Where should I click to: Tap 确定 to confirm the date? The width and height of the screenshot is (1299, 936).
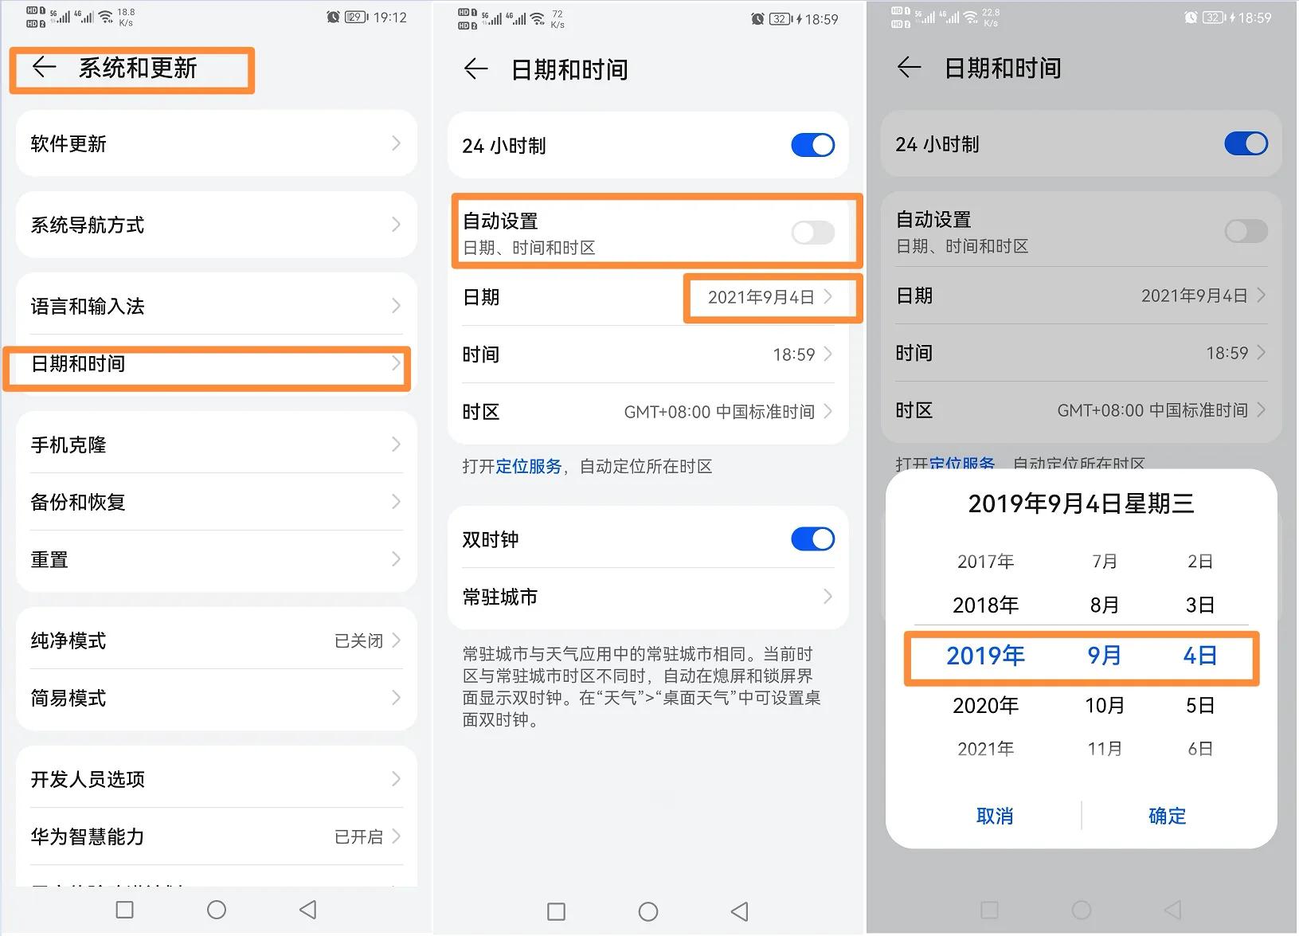tap(1167, 815)
